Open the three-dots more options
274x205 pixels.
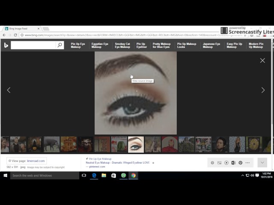(247, 163)
